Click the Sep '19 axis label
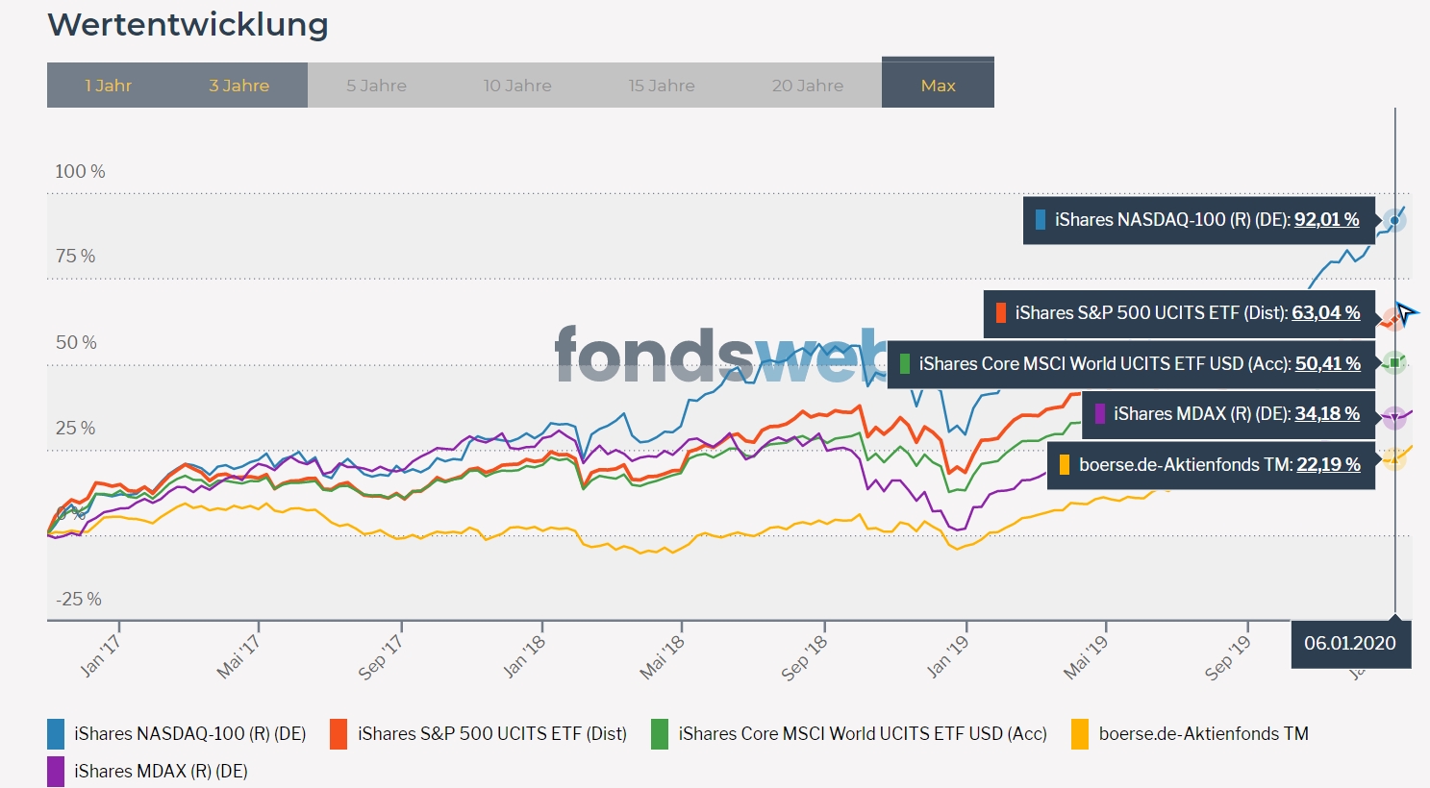Viewport: 1430px width, 788px height. (x=1227, y=658)
